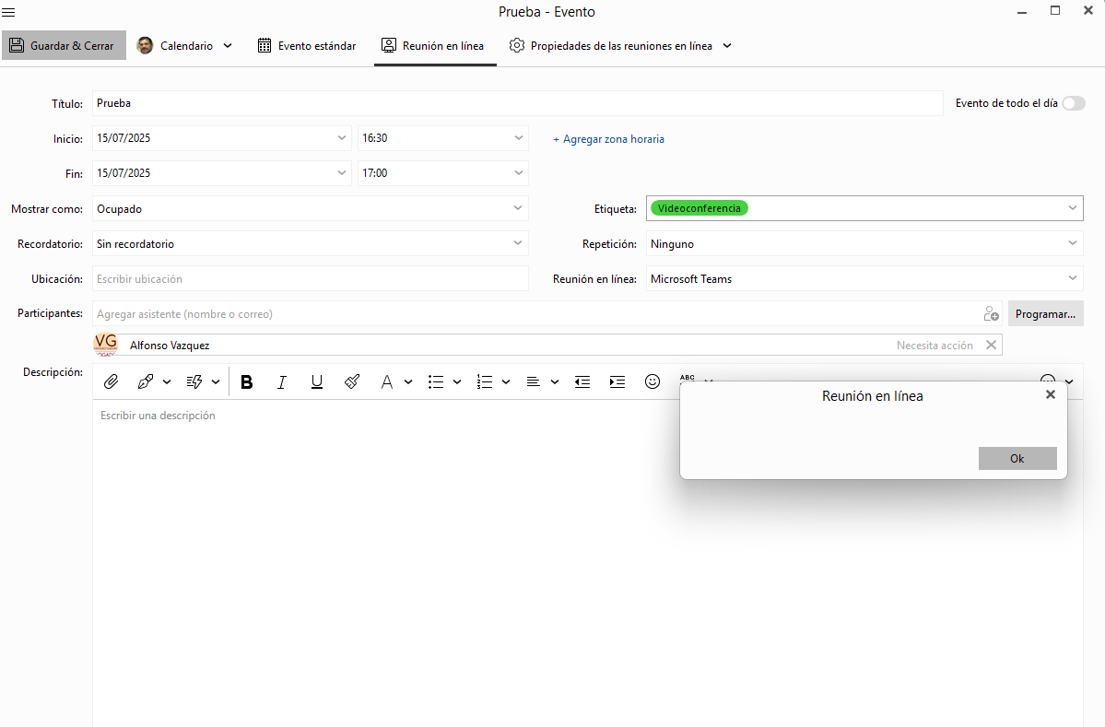1105x727 pixels.
Task: Click the increase indent icon
Action: click(x=617, y=381)
